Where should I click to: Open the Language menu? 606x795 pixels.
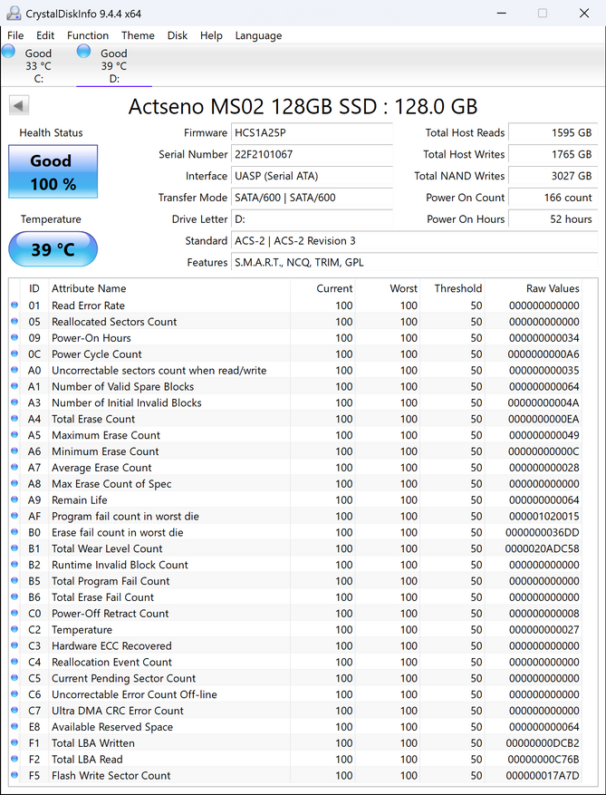point(258,35)
